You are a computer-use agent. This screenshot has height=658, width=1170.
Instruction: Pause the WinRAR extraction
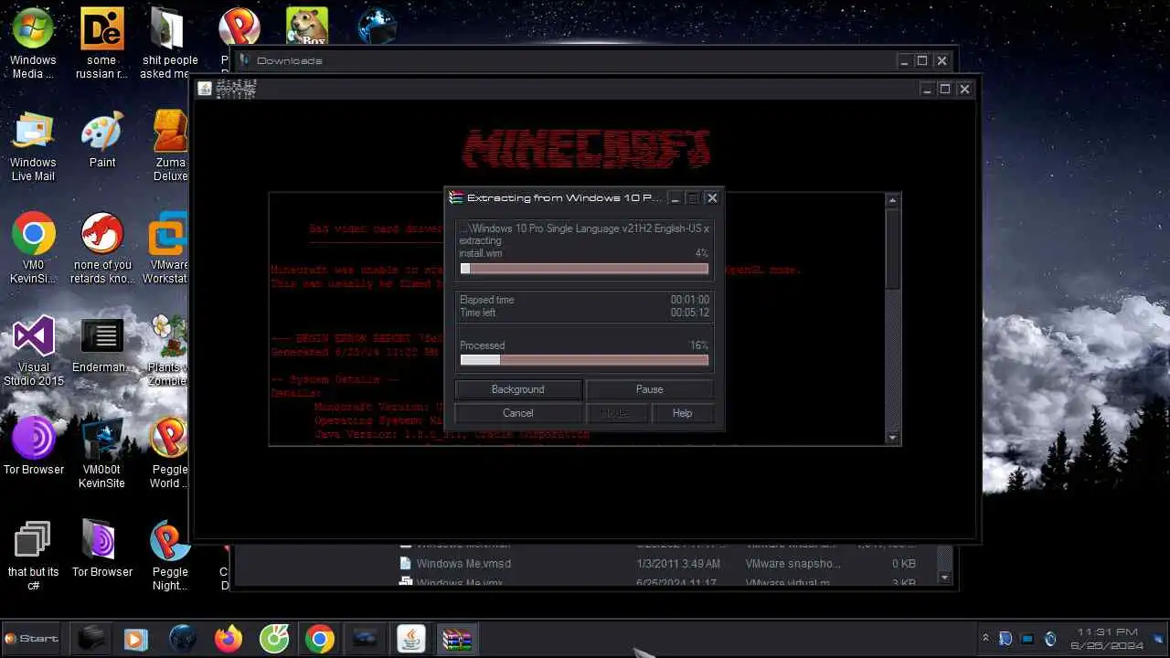[x=649, y=389]
